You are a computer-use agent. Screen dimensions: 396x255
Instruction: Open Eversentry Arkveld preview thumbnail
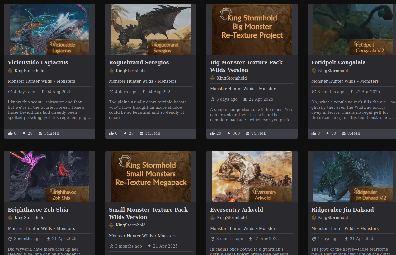[x=252, y=177]
